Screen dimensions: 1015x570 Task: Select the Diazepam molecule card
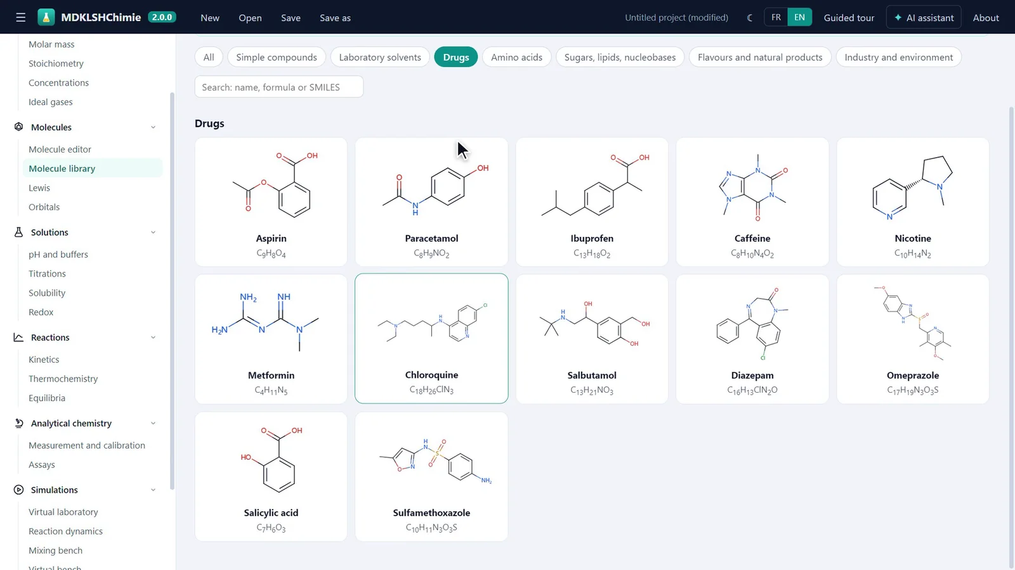click(752, 339)
